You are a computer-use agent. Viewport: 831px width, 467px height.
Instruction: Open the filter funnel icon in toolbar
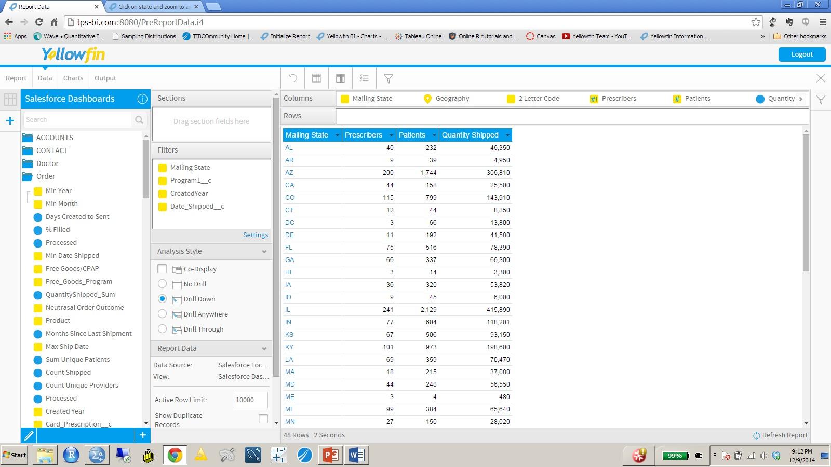click(388, 78)
